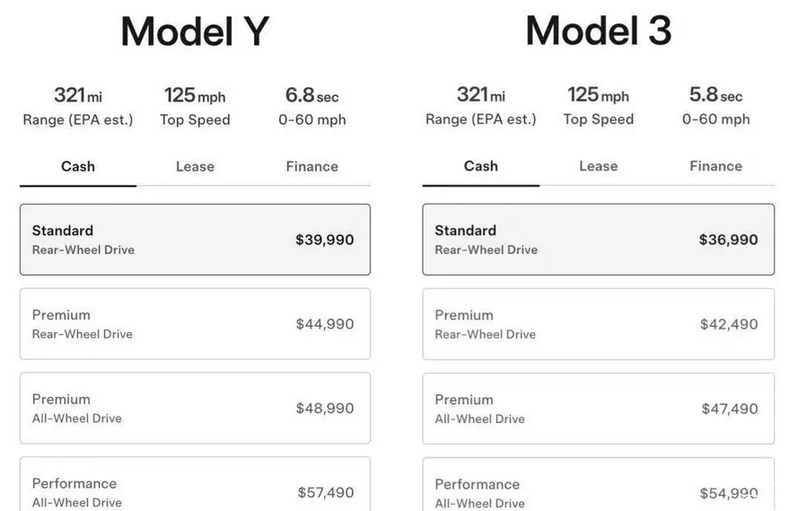This screenshot has width=789, height=511.
Task: Open the Model 3 Finance tab
Action: click(715, 166)
